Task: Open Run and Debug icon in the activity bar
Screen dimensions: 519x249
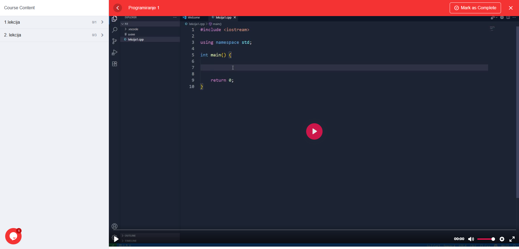Action: (x=115, y=53)
